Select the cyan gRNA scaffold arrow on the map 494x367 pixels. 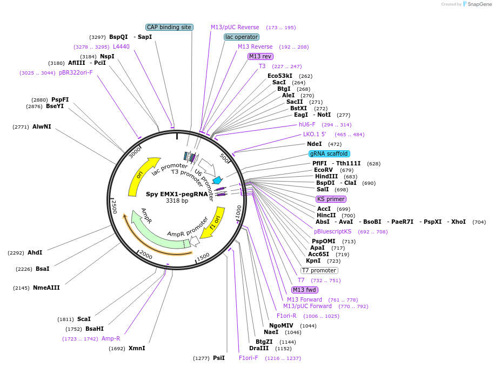pyautogui.click(x=217, y=180)
